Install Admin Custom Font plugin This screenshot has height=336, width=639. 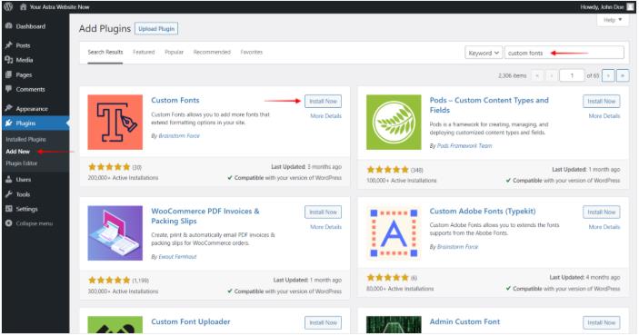click(602, 322)
